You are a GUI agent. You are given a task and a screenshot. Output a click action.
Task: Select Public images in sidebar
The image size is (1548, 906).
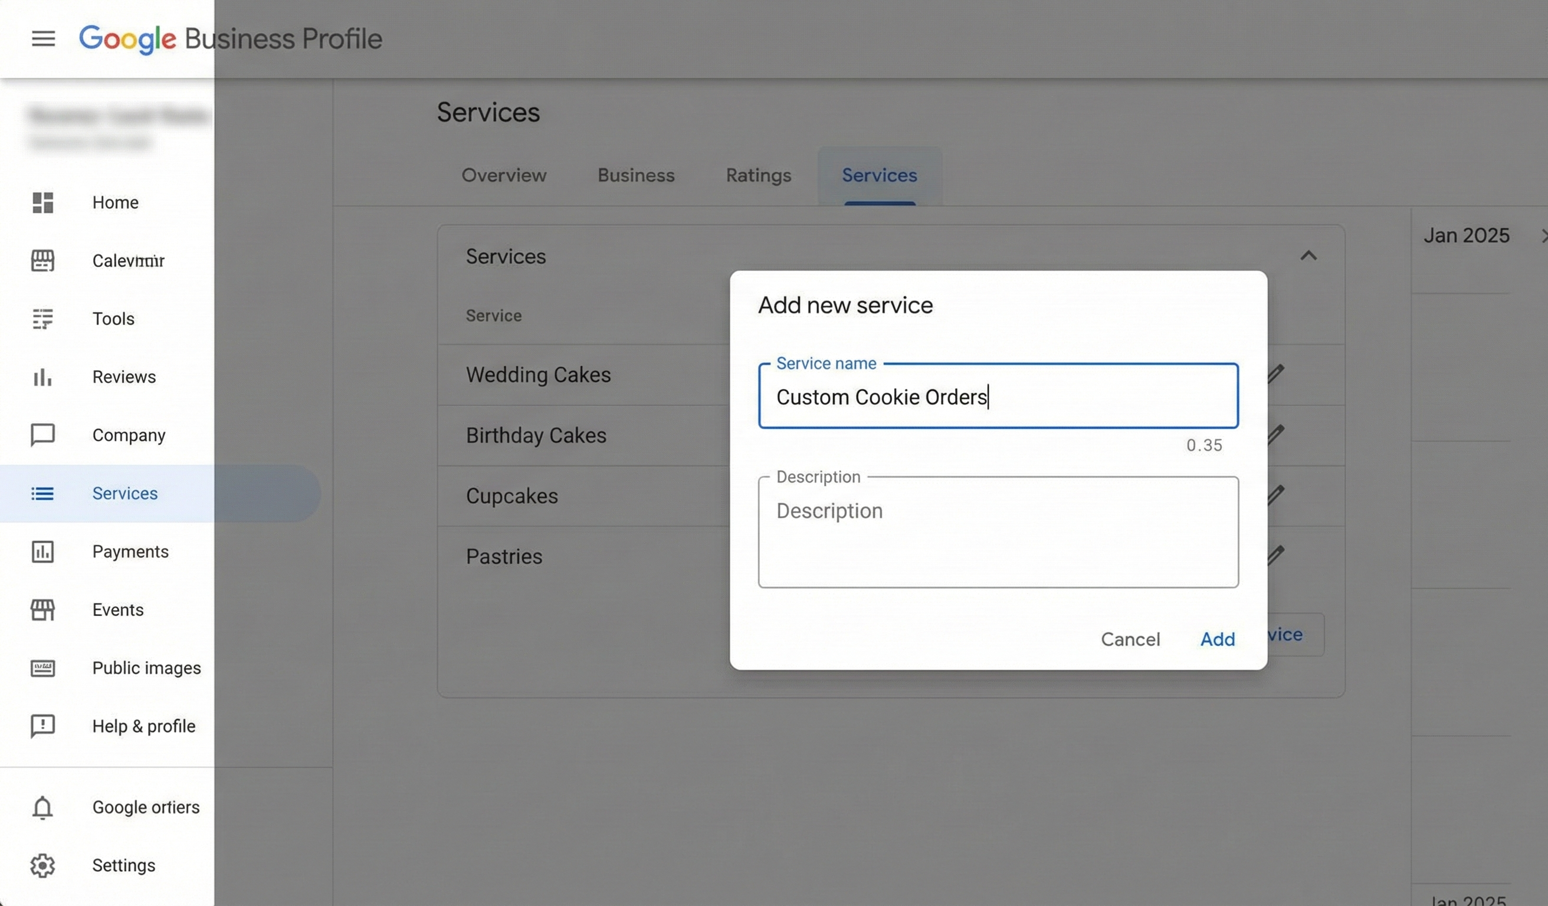pos(146,668)
